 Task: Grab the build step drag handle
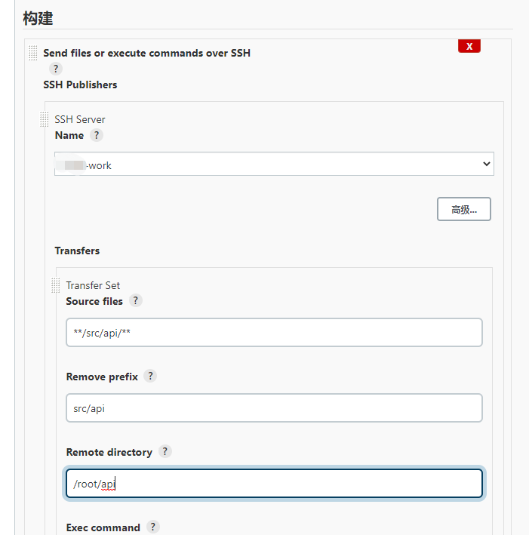[32, 53]
